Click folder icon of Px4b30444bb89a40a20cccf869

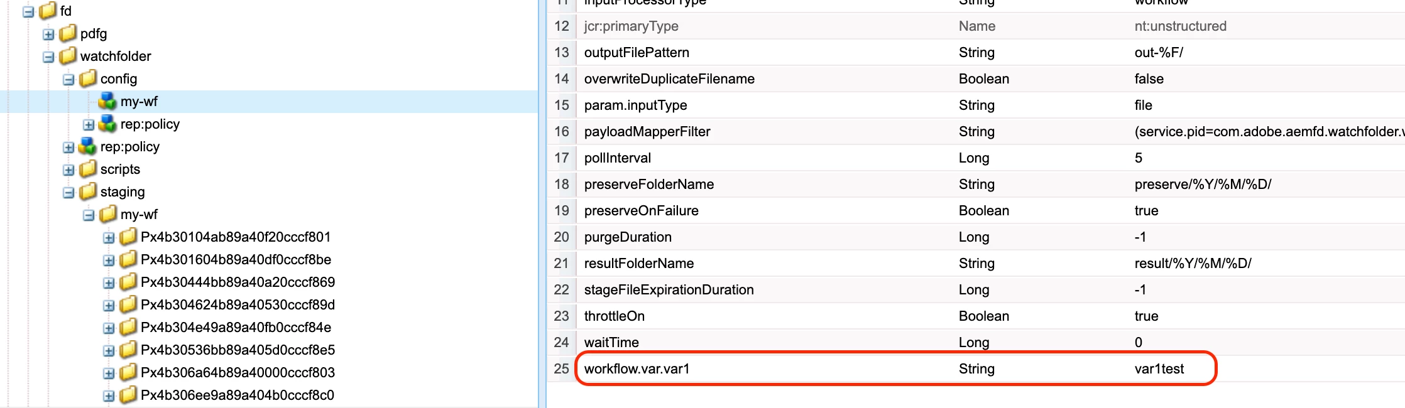click(x=128, y=282)
